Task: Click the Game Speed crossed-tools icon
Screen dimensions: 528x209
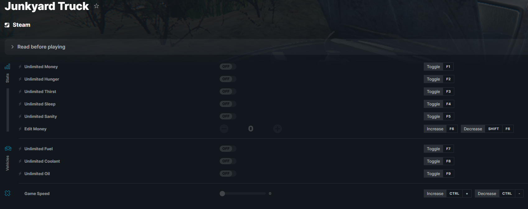Action: pyautogui.click(x=8, y=193)
